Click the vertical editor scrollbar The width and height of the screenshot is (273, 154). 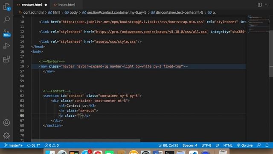(x=271, y=54)
